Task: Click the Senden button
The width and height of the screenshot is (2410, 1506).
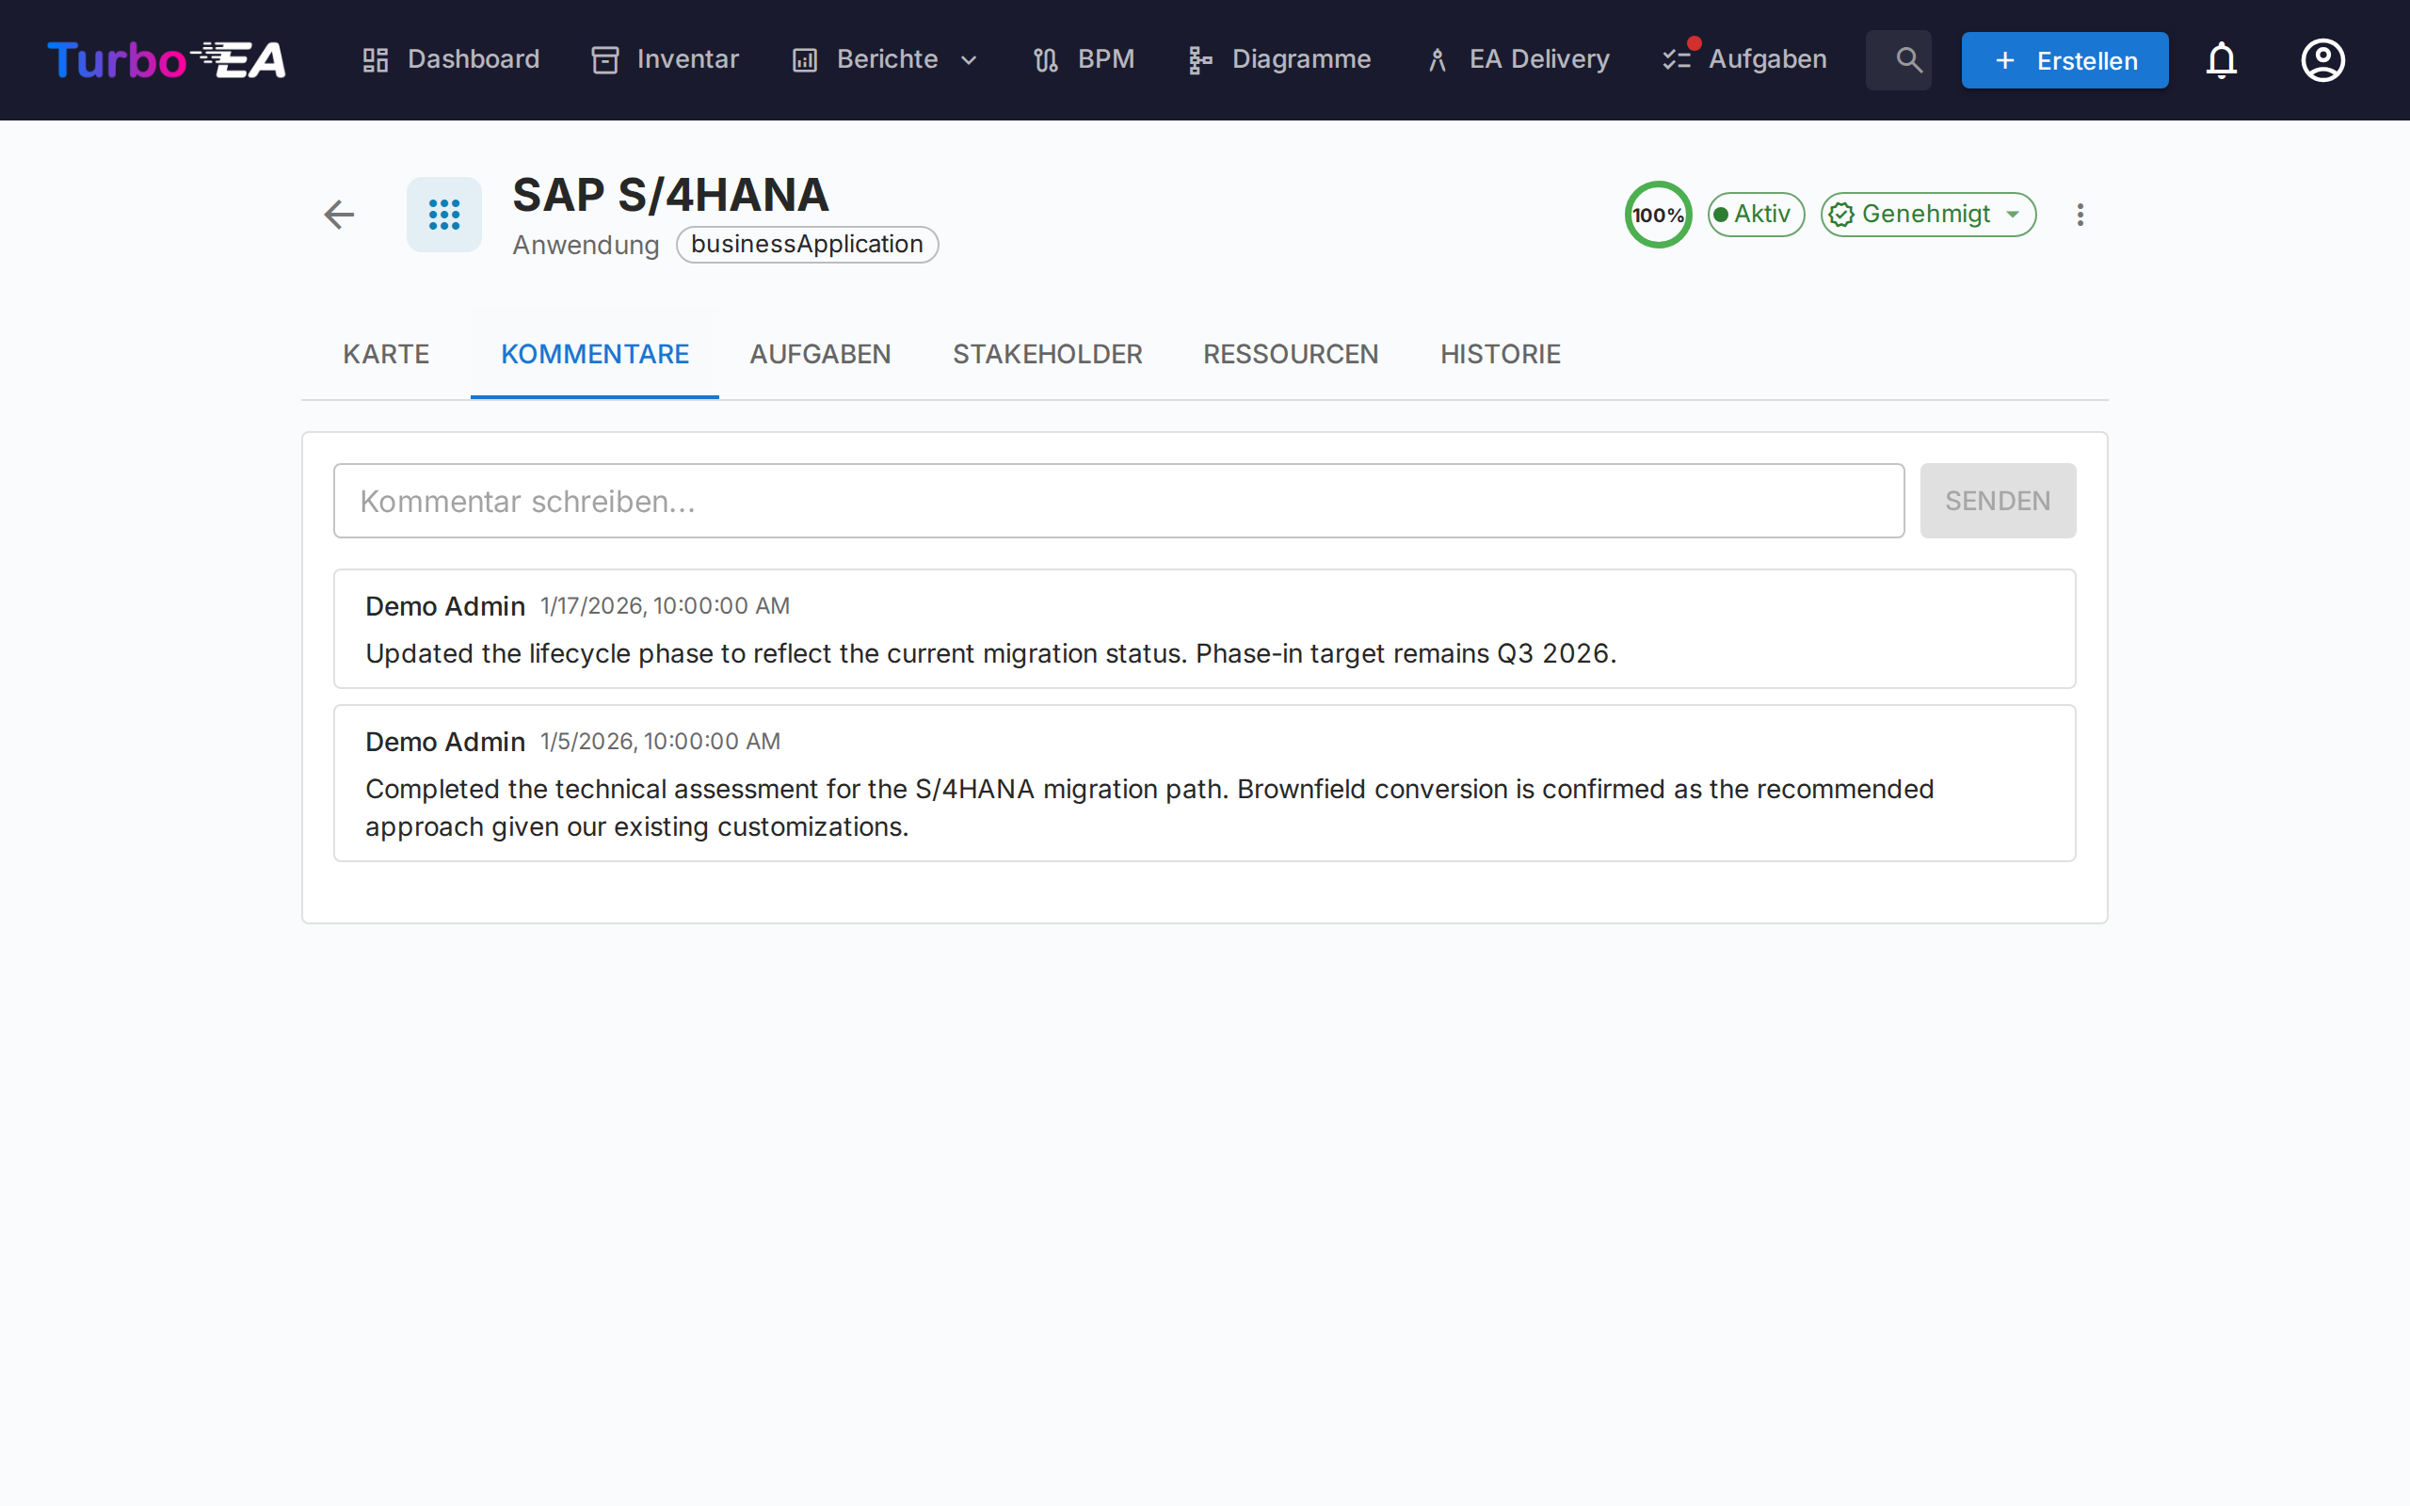Action: coord(1998,500)
